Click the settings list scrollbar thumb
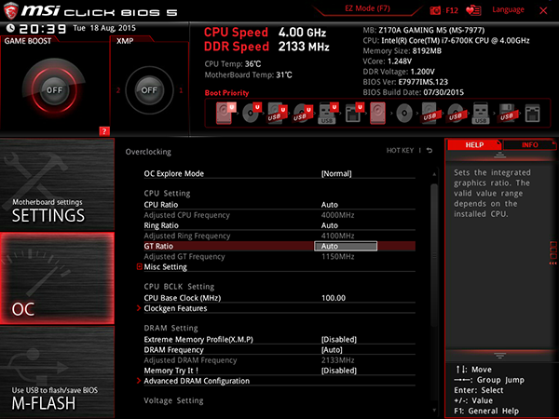This screenshot has height=419, width=559. click(434, 255)
